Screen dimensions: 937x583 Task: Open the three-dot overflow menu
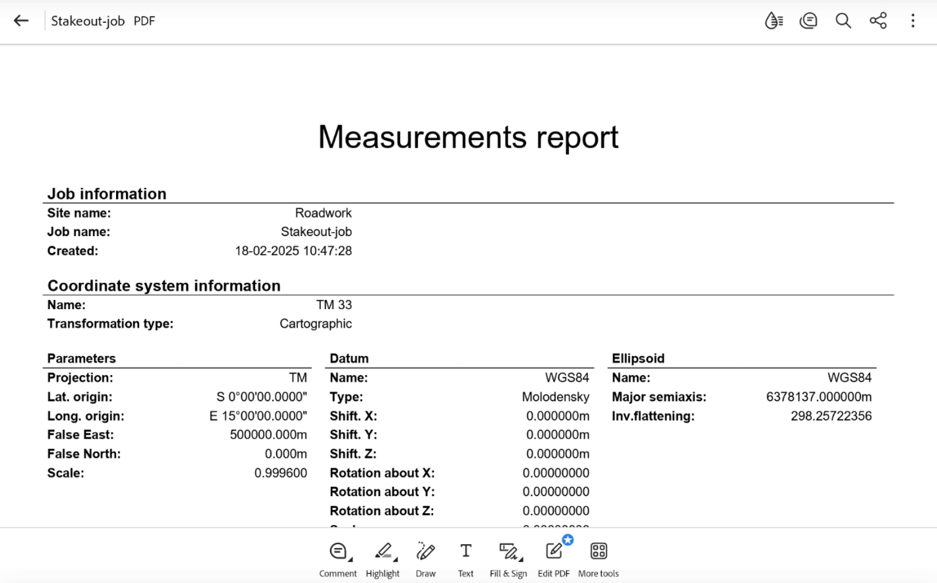913,21
